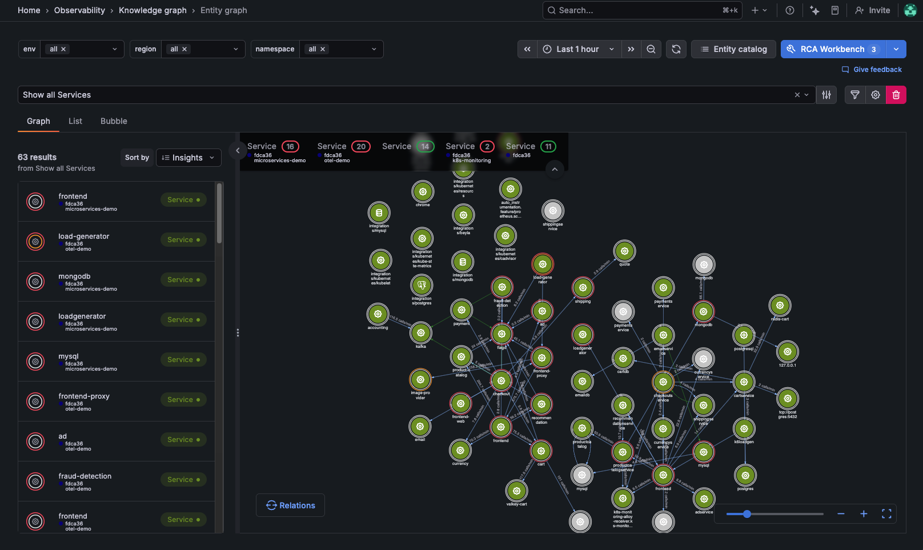The width and height of the screenshot is (923, 550).
Task: Remove the 'all' tag from namespace filter
Action: click(x=323, y=49)
